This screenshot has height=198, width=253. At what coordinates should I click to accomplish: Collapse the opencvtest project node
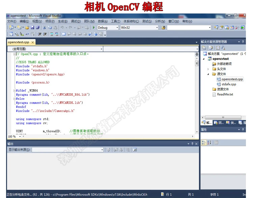[x=204, y=59]
